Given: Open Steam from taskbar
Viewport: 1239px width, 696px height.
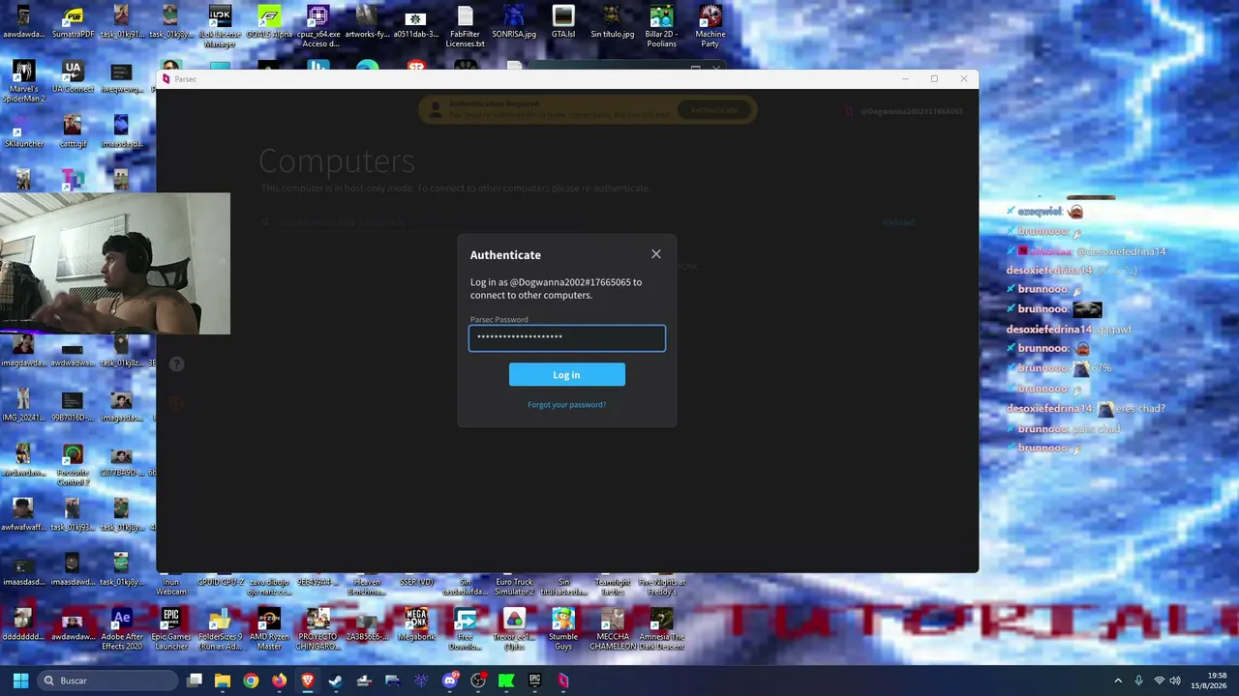Looking at the screenshot, I should click(336, 681).
